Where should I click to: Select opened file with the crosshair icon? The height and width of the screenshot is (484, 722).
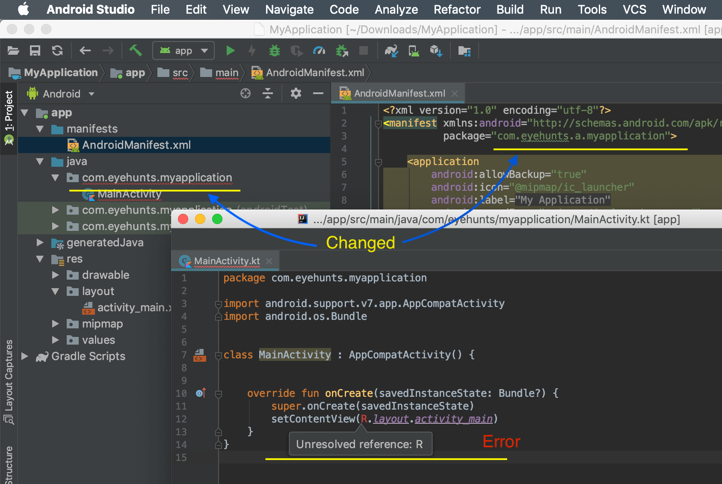pos(245,93)
